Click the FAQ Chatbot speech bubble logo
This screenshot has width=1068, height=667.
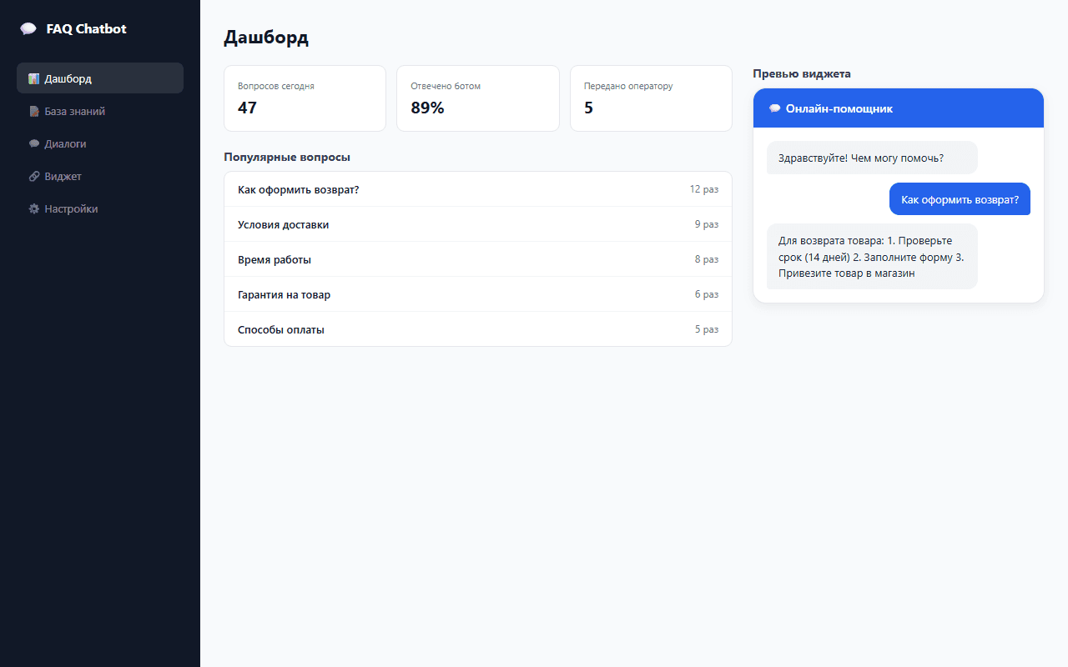(28, 29)
